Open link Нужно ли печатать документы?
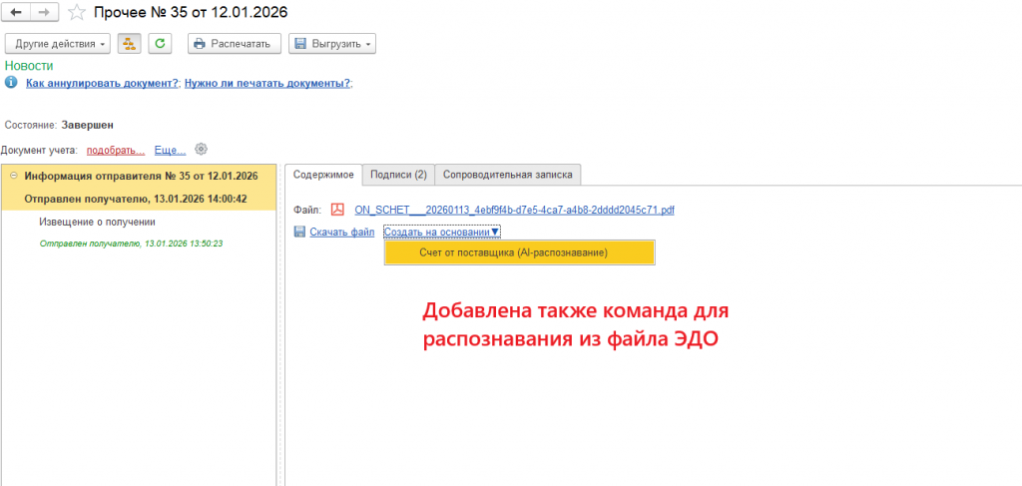Screen dimensions: 1022x486 click(267, 84)
